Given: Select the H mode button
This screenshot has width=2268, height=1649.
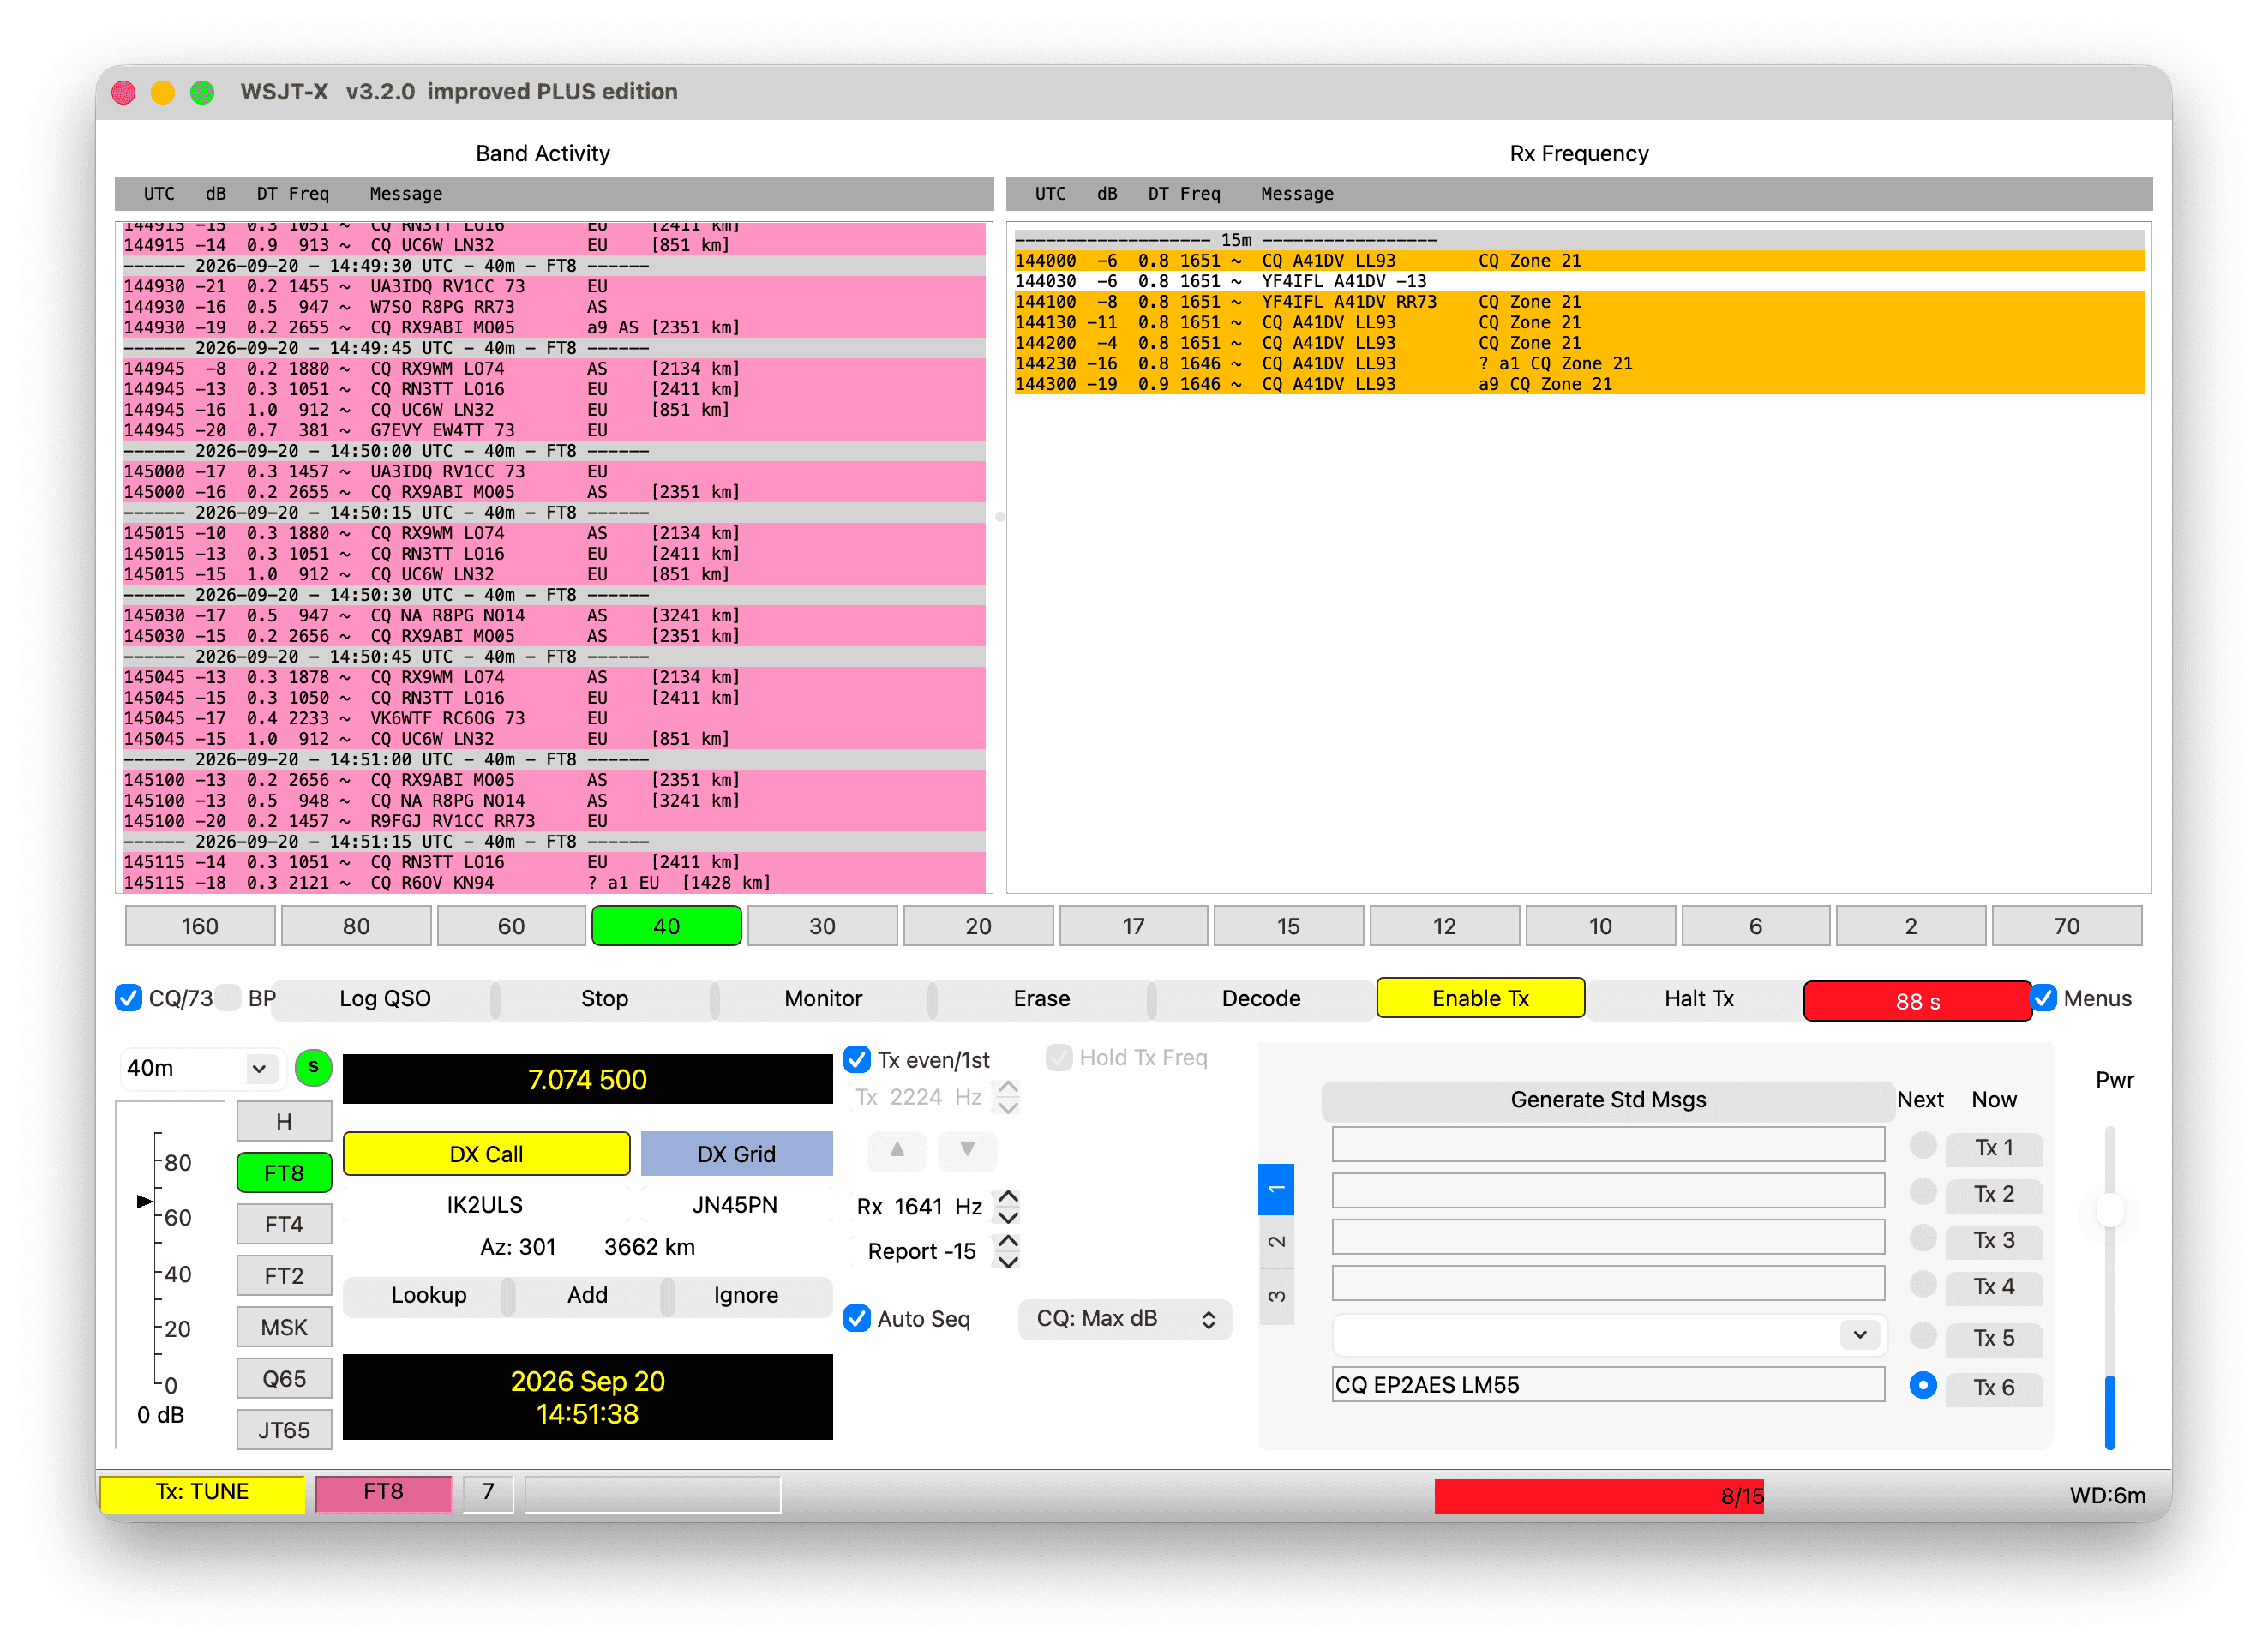Looking at the screenshot, I should point(284,1122).
